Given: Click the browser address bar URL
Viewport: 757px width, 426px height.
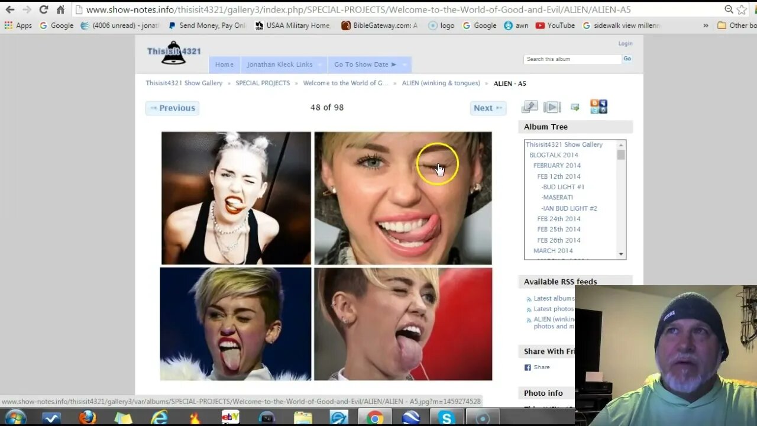Looking at the screenshot, I should pyautogui.click(x=358, y=9).
